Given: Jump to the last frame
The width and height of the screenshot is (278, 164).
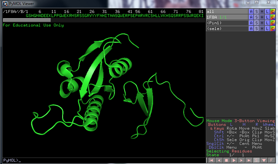Looking at the screenshot, I should 249,160.
